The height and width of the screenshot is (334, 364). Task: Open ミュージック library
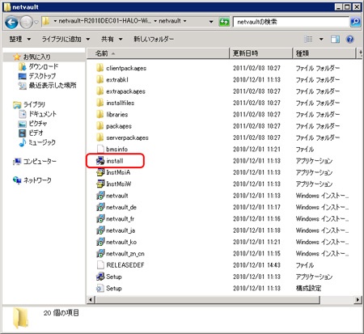42,142
